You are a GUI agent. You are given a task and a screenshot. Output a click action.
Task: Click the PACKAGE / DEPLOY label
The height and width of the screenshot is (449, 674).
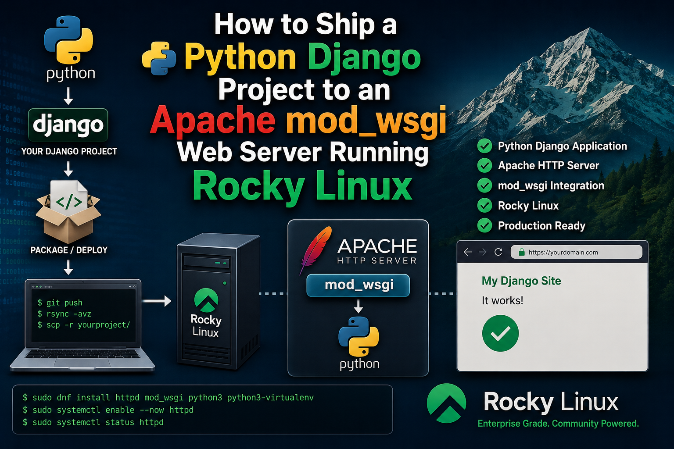click(x=69, y=250)
